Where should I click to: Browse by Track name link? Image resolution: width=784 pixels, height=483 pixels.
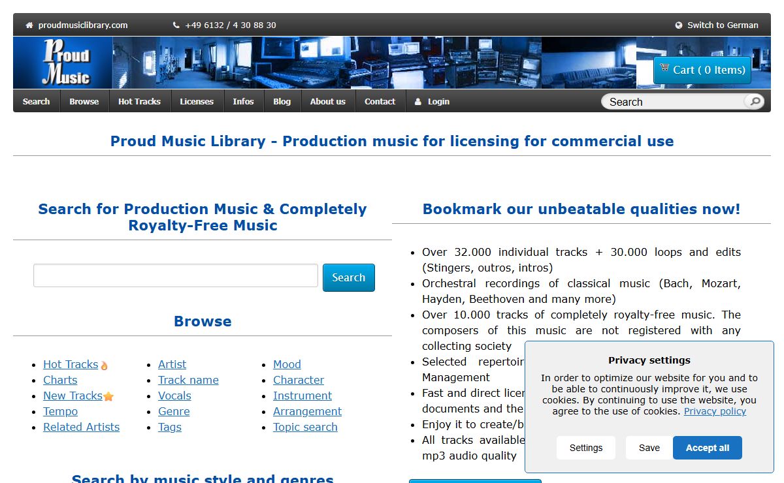click(188, 380)
